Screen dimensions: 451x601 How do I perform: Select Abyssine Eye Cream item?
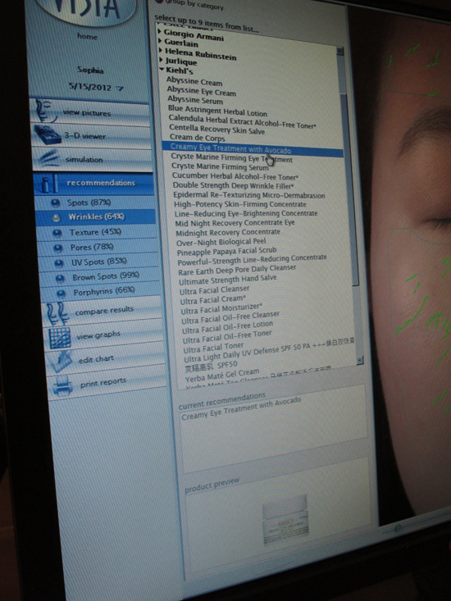[x=202, y=91]
